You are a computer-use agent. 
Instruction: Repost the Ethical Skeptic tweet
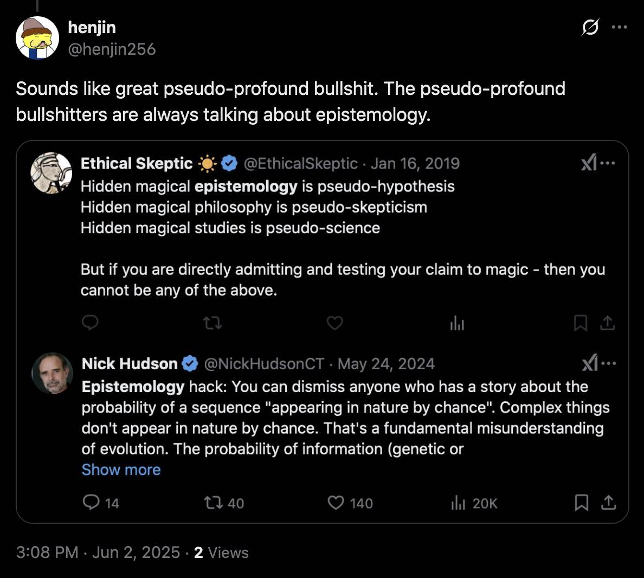[212, 323]
